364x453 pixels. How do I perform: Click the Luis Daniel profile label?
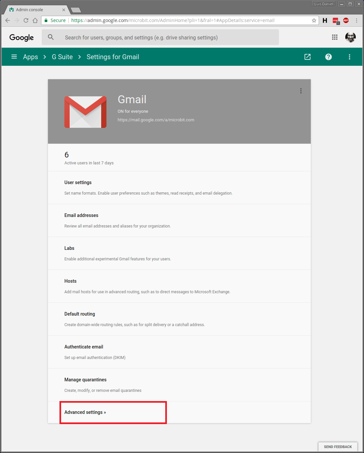[x=324, y=4]
